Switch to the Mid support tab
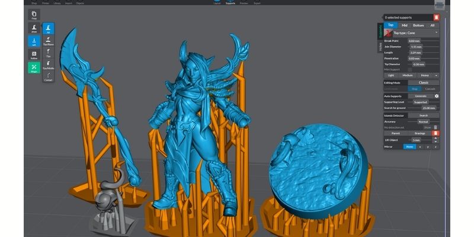The image size is (474, 237). coord(403,25)
